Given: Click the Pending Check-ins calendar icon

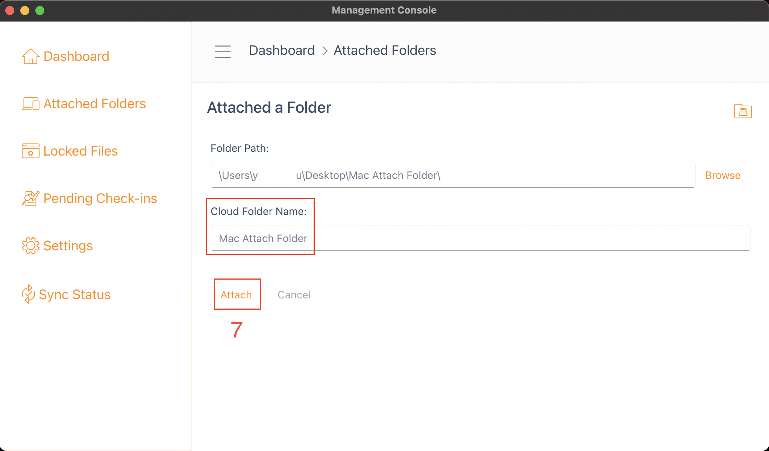Looking at the screenshot, I should point(30,199).
